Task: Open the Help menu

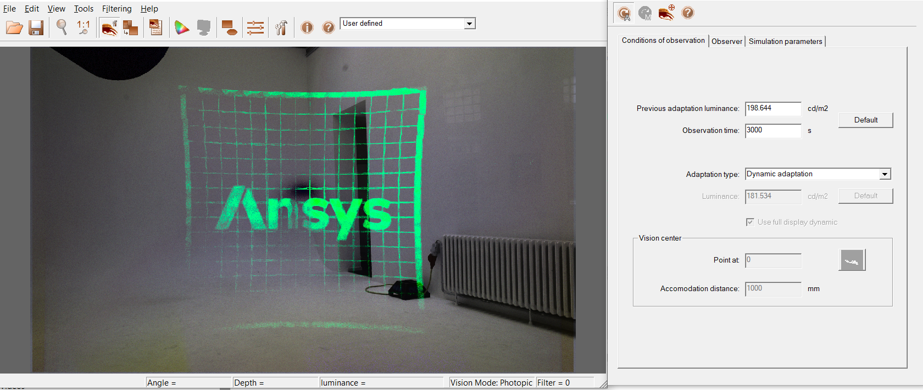Action: (x=149, y=9)
